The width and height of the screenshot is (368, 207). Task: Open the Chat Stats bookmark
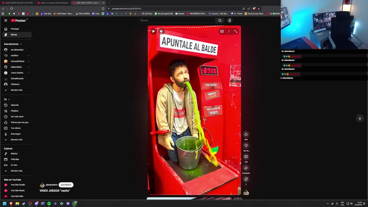click(x=46, y=14)
